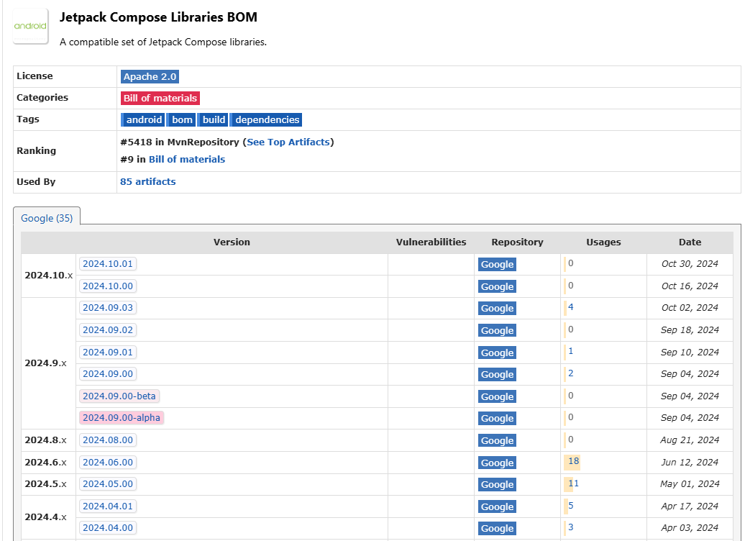745x541 pixels.
Task: Select the bom tag
Action: pyautogui.click(x=181, y=119)
